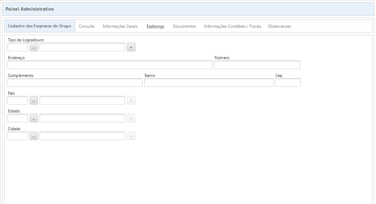Image resolution: width=376 pixels, height=204 pixels.
Task: Focus the País code field
Action: [x=18, y=100]
